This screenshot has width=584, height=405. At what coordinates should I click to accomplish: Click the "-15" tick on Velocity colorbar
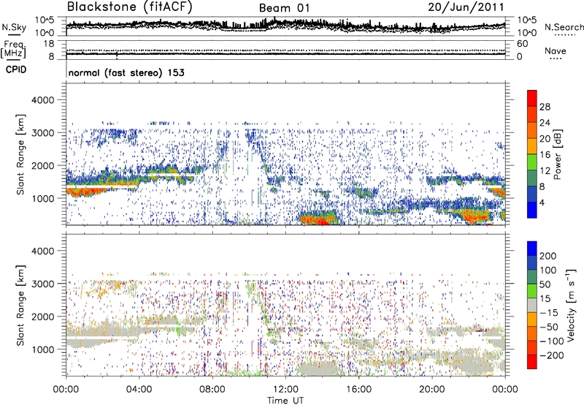tap(549, 313)
